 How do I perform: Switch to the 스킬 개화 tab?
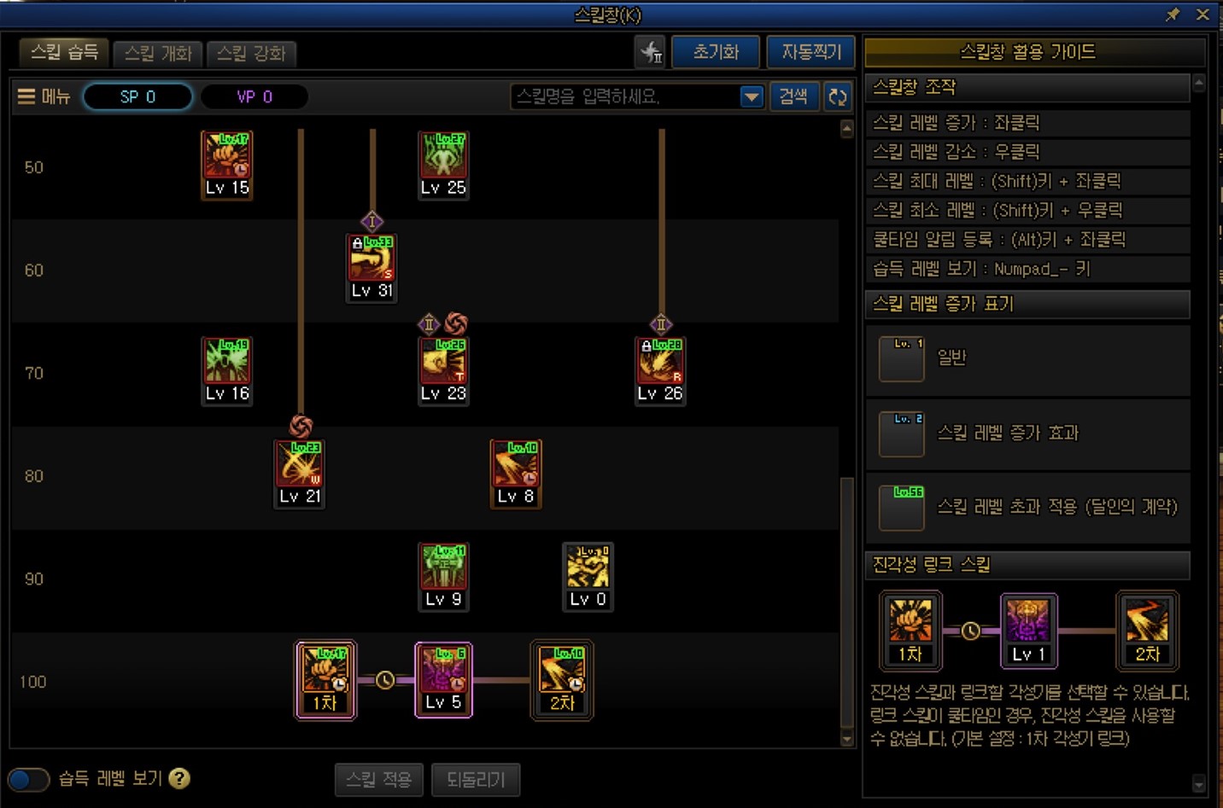pos(158,53)
